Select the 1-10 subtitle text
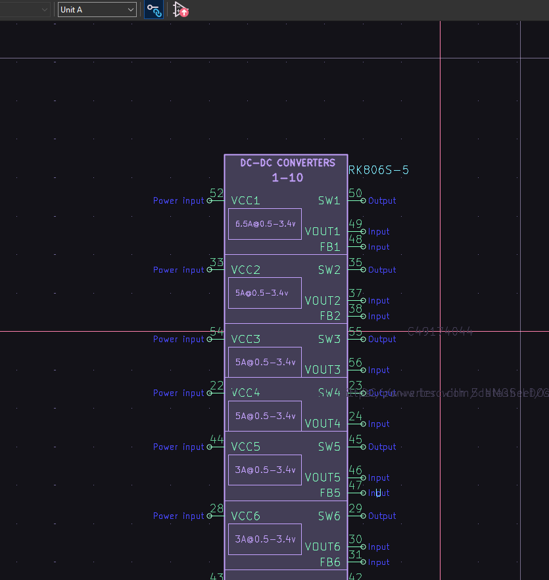 pos(287,177)
